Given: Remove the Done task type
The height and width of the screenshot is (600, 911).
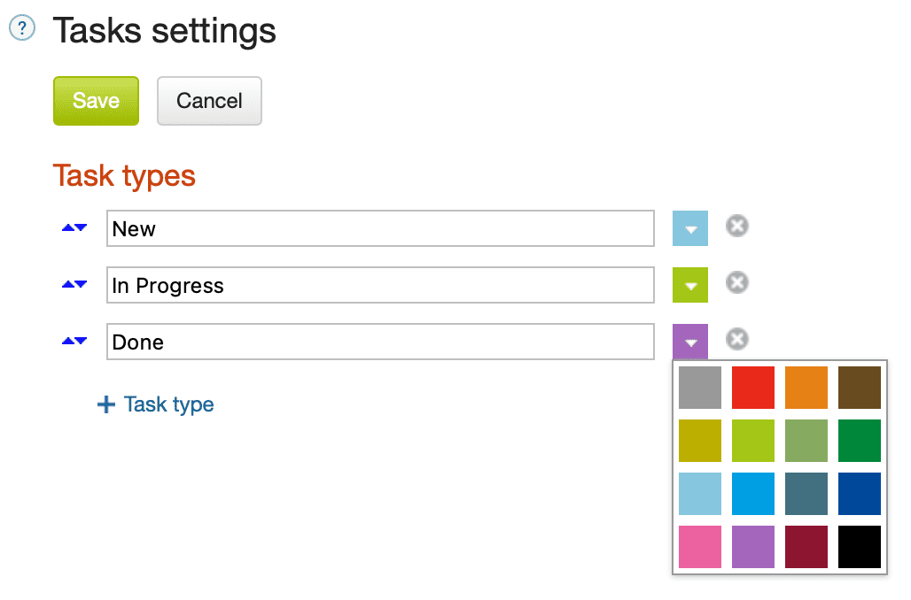Looking at the screenshot, I should click(x=736, y=340).
